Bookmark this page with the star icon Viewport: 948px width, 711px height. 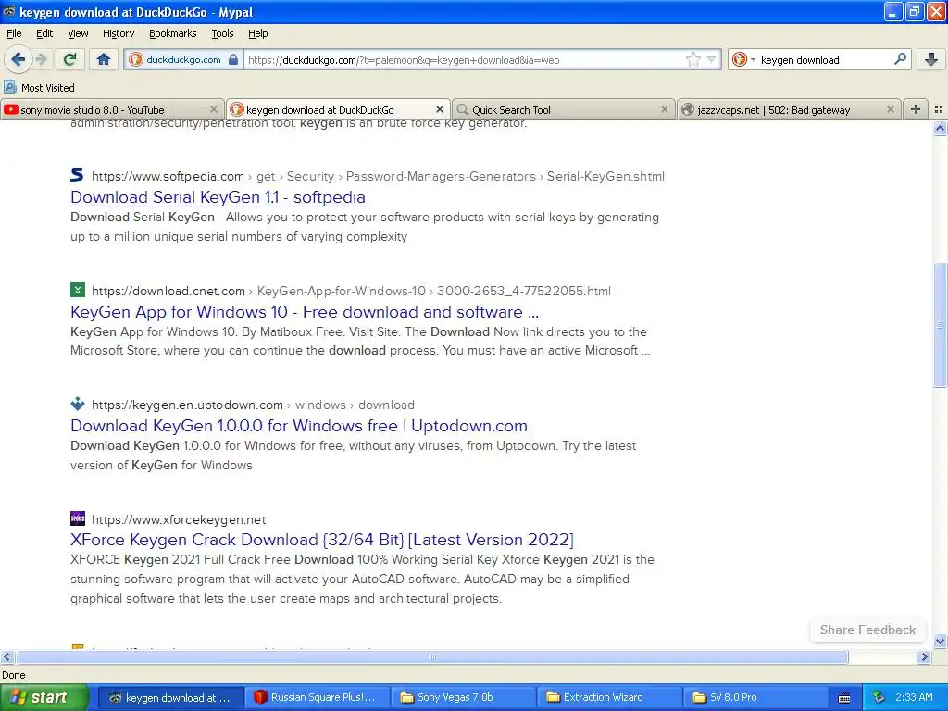tap(692, 59)
